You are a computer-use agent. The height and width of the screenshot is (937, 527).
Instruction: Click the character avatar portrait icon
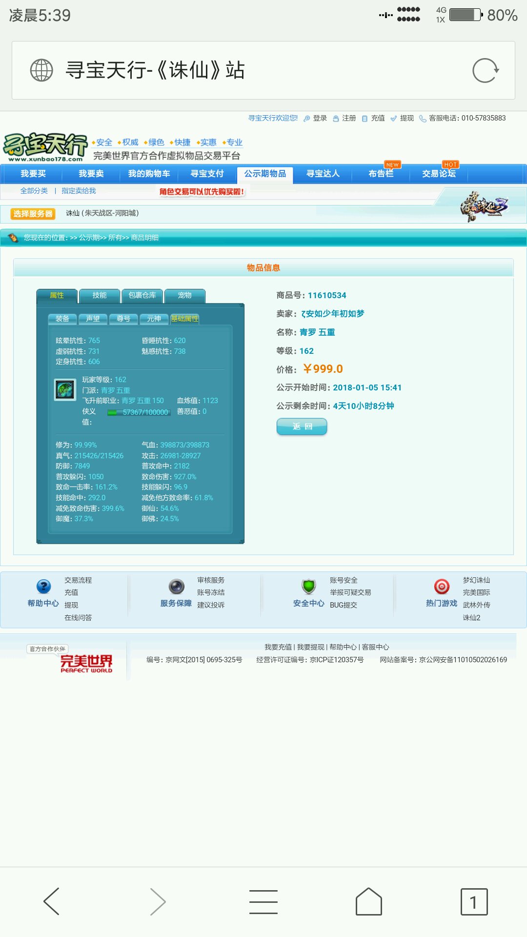(65, 390)
